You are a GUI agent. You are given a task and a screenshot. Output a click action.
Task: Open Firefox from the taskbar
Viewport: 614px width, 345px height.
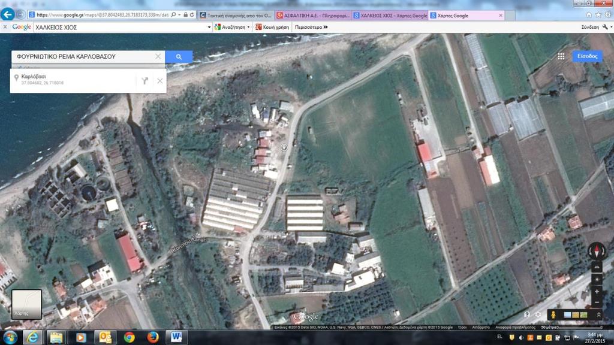(x=153, y=337)
